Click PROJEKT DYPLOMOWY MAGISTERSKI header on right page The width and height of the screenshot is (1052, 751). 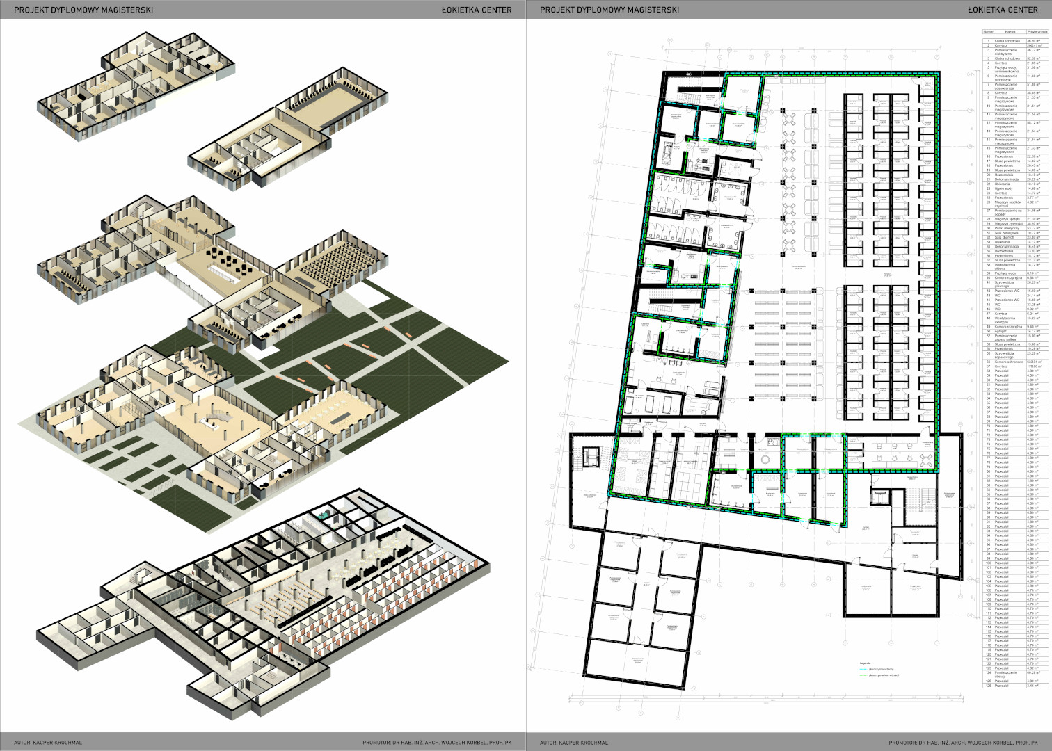(609, 10)
